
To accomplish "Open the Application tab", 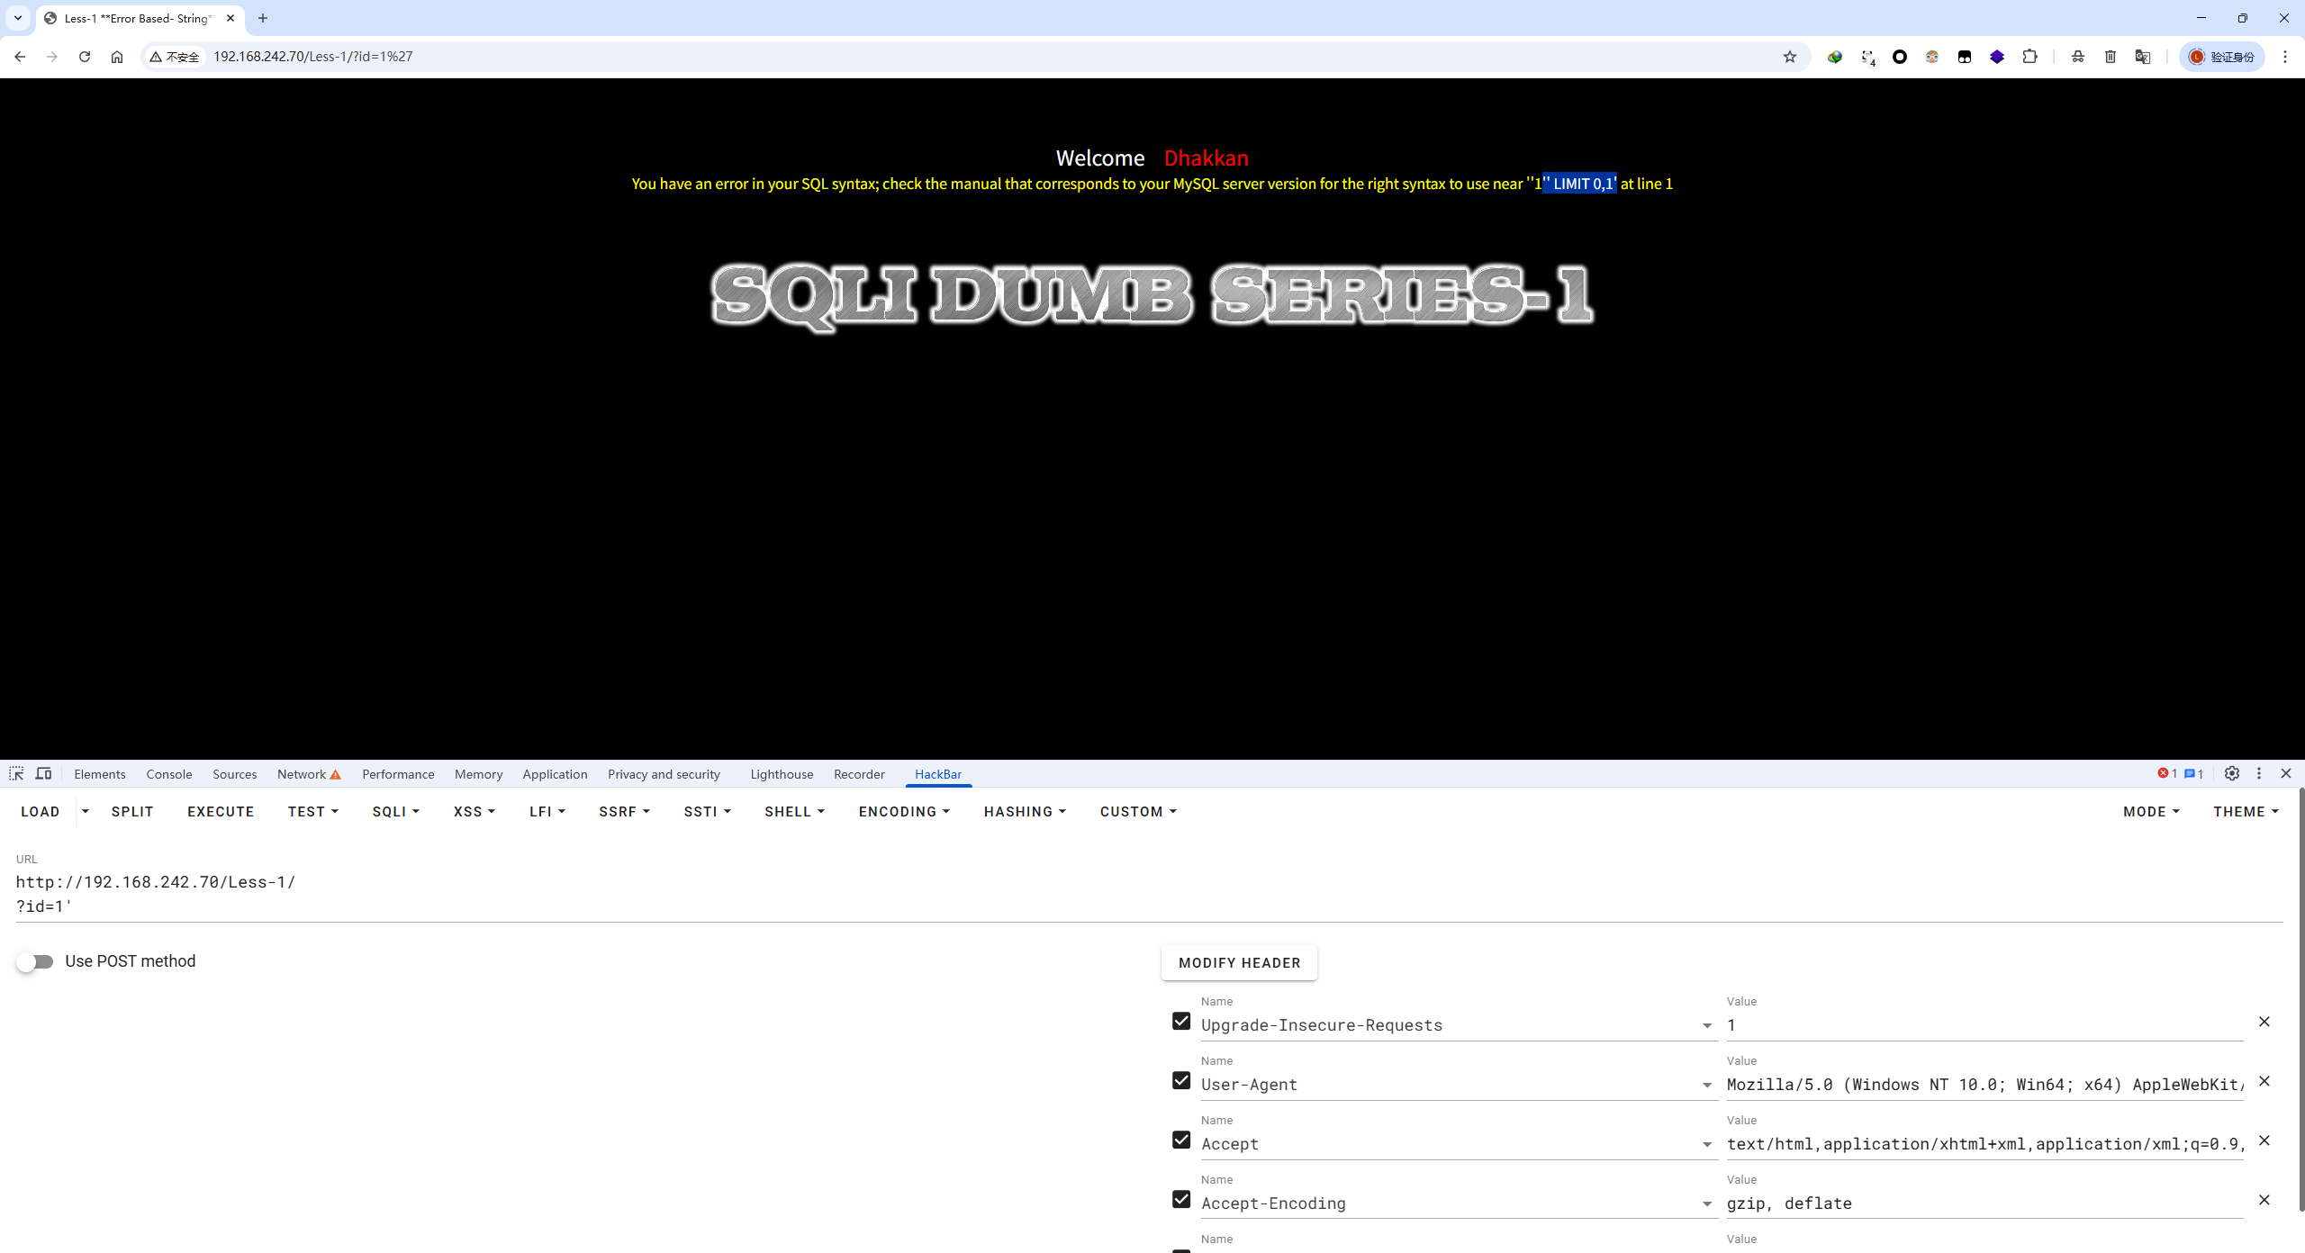I will click(555, 774).
